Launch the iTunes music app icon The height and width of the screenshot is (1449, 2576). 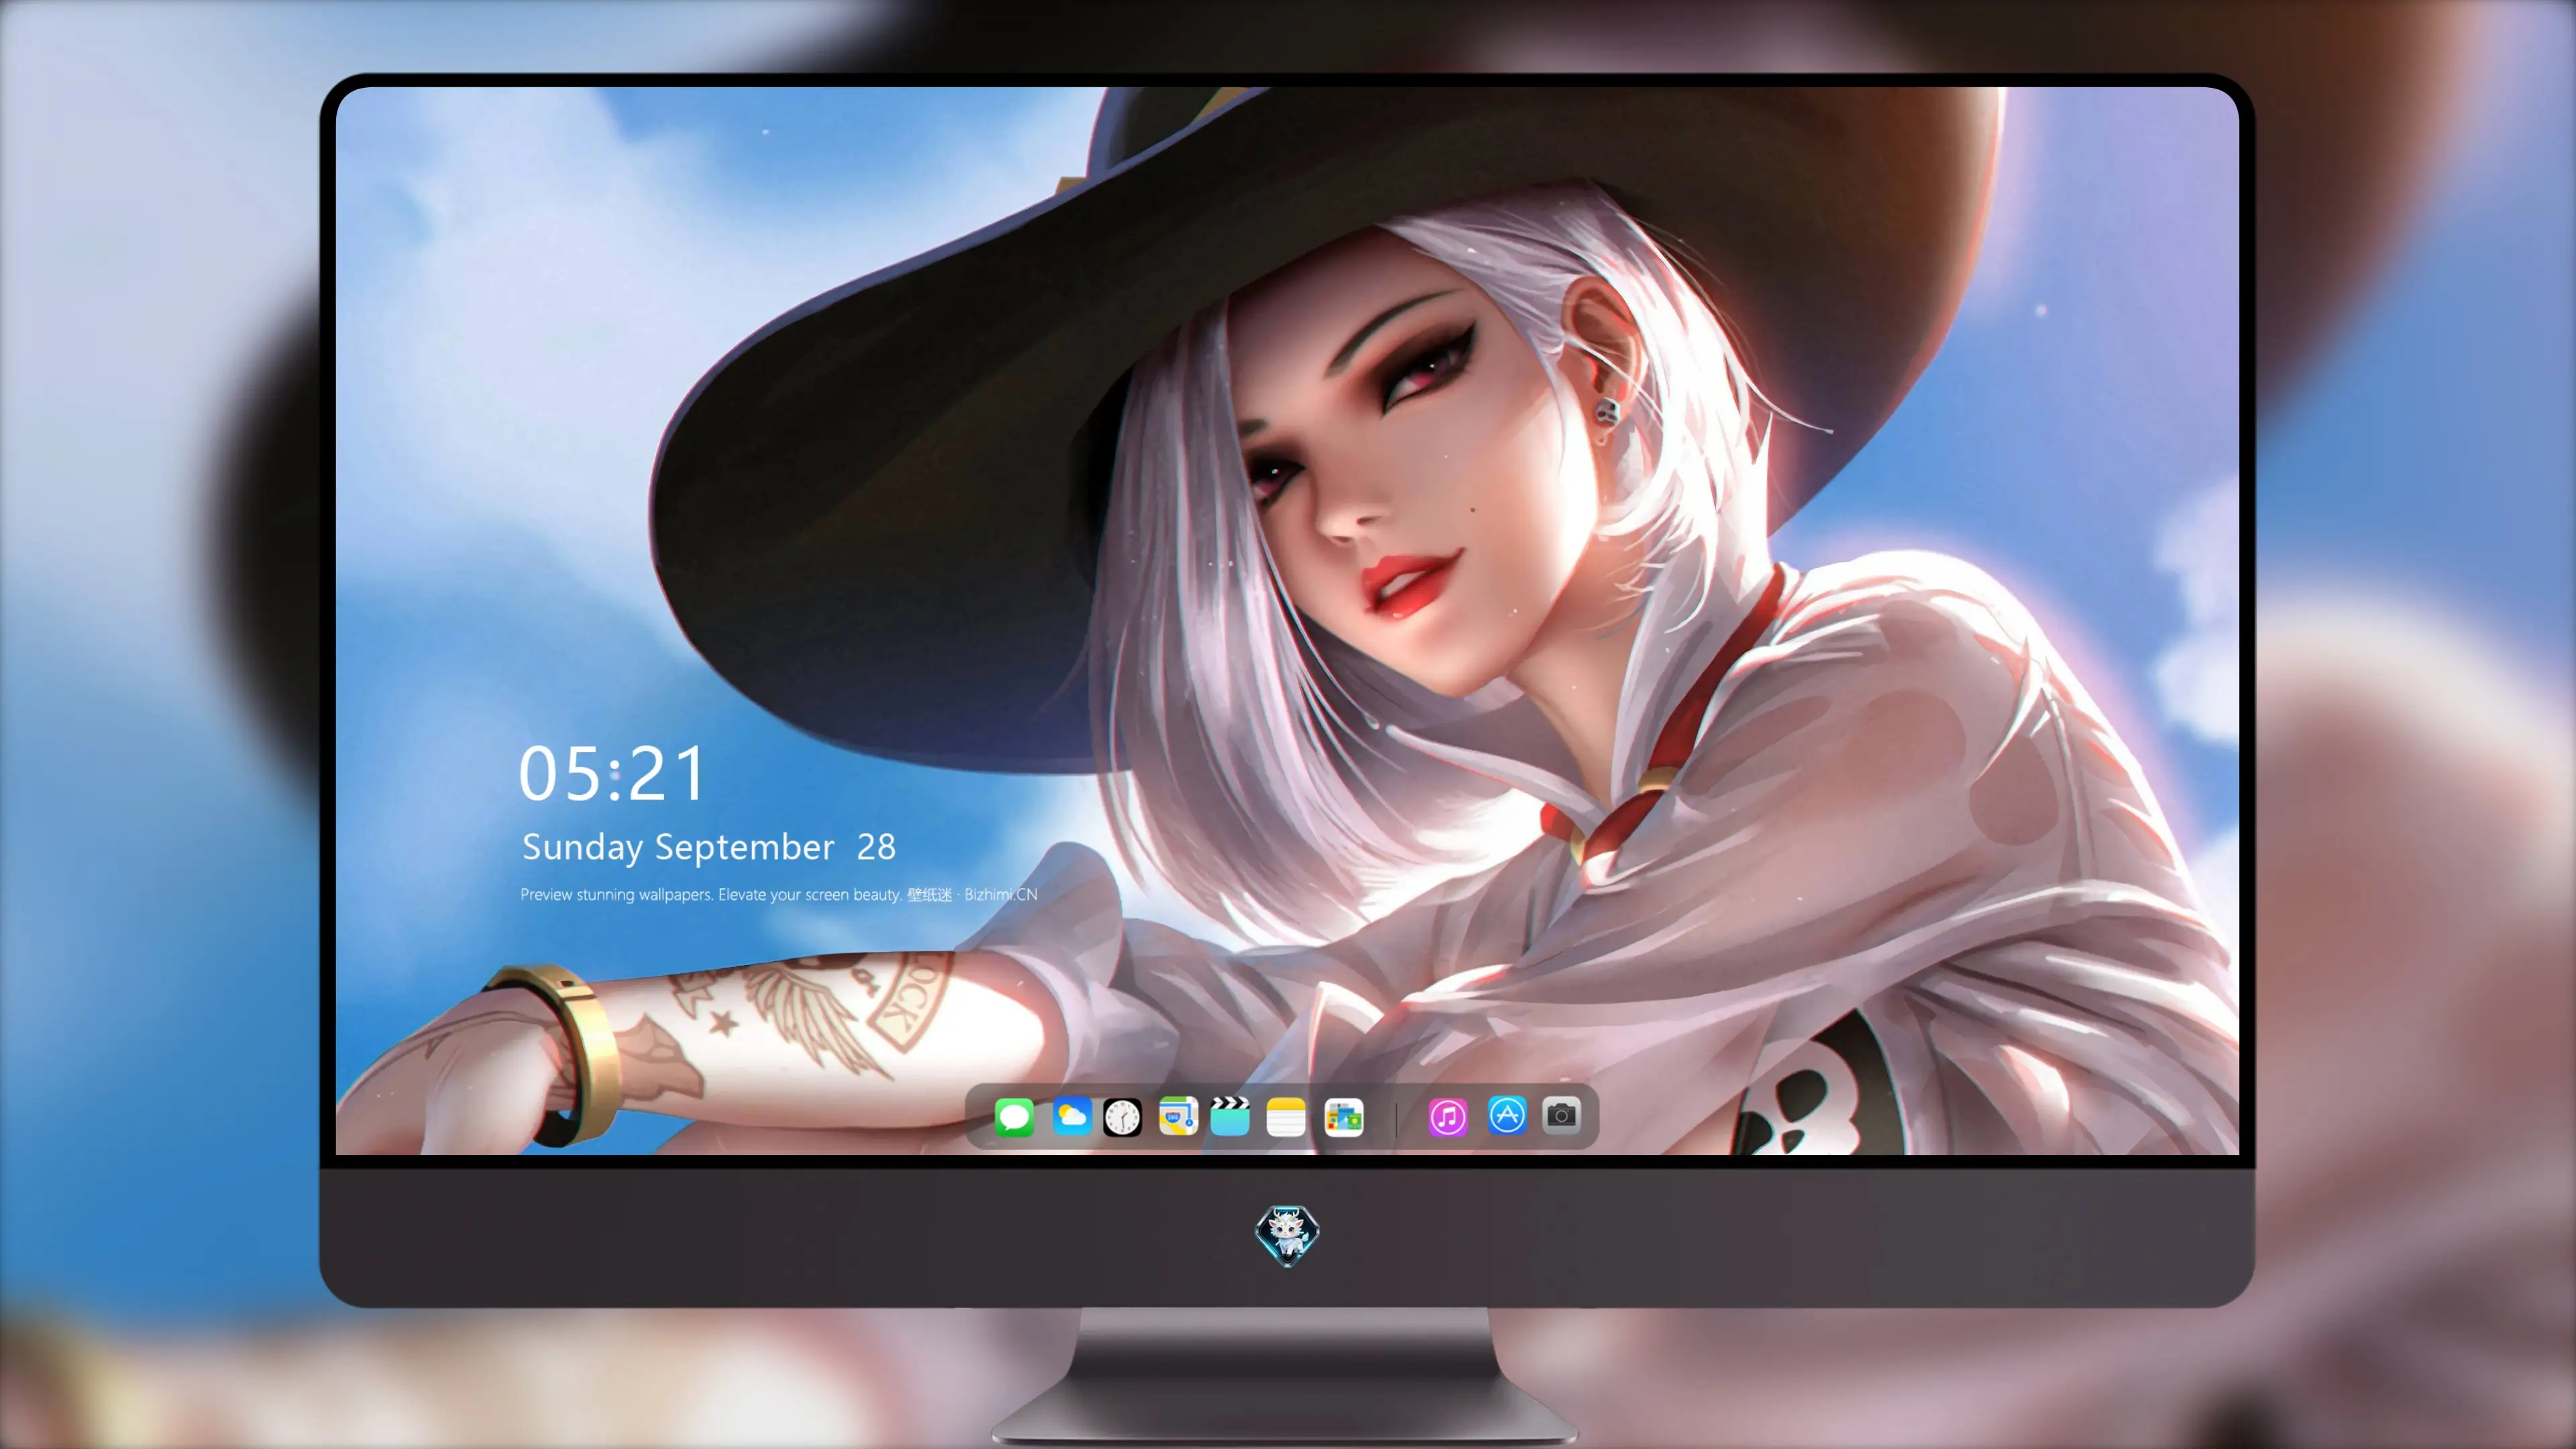tap(1448, 1117)
